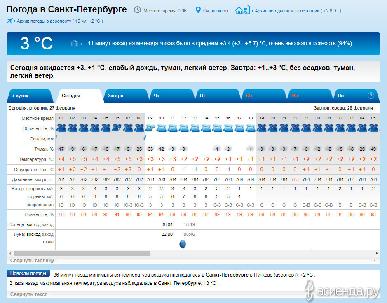The width and height of the screenshot is (387, 303).
Task: Collapse the weather news via Свернуть текст
Action: click(x=28, y=294)
